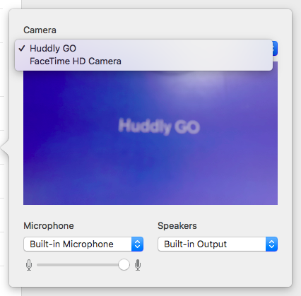Select Huddly GO camera option

click(143, 49)
